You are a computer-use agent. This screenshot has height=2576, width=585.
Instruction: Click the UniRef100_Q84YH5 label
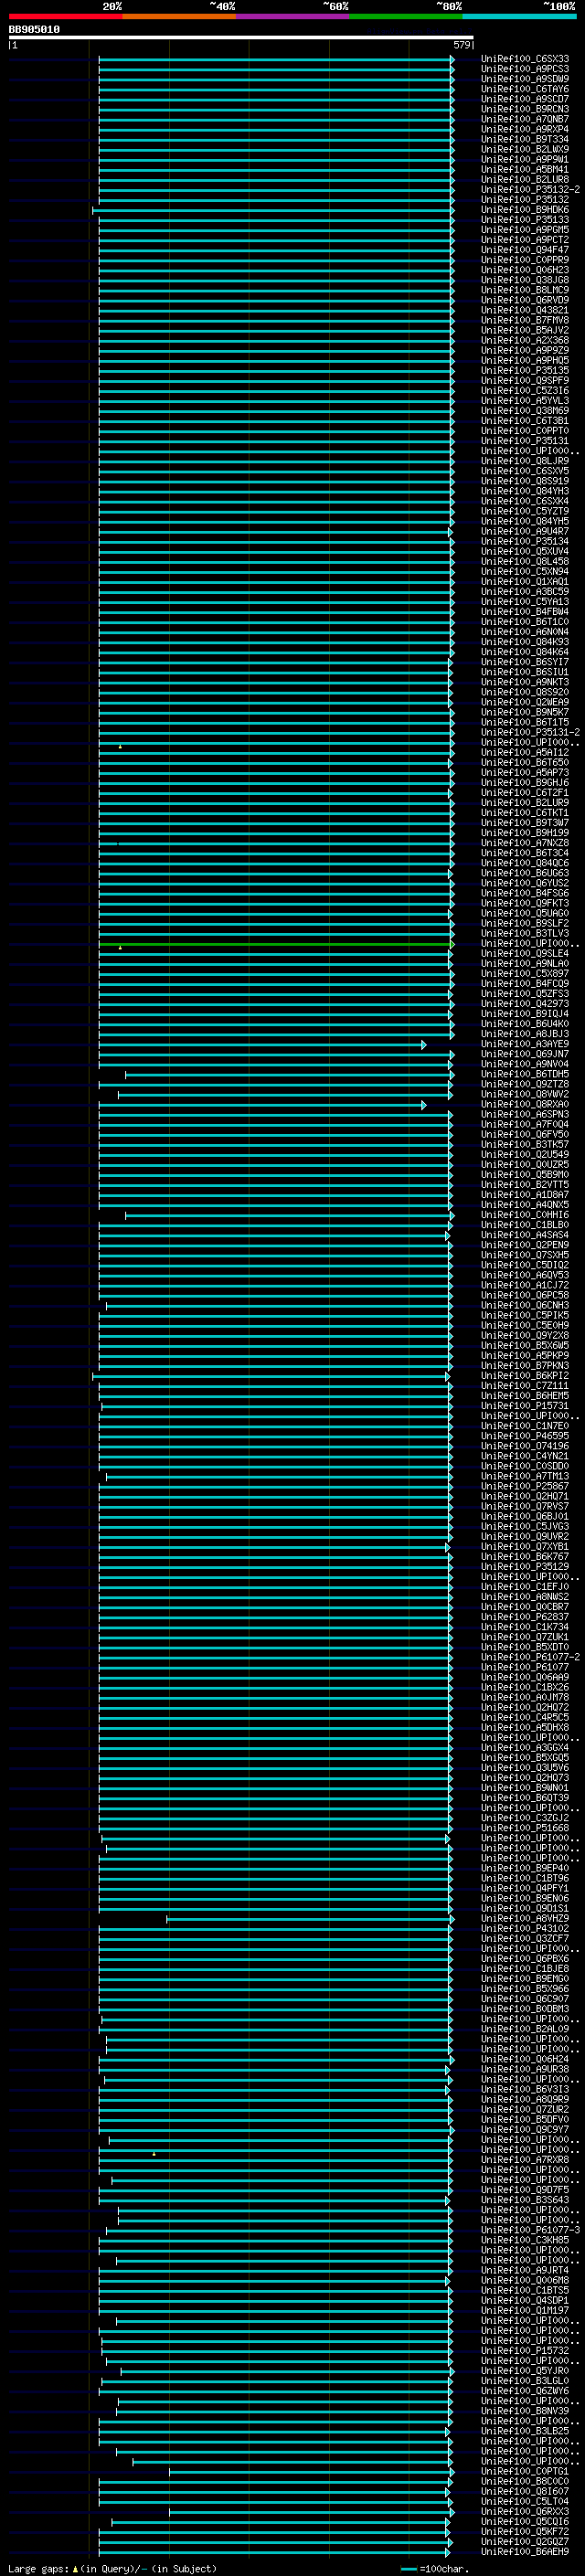[x=525, y=522]
